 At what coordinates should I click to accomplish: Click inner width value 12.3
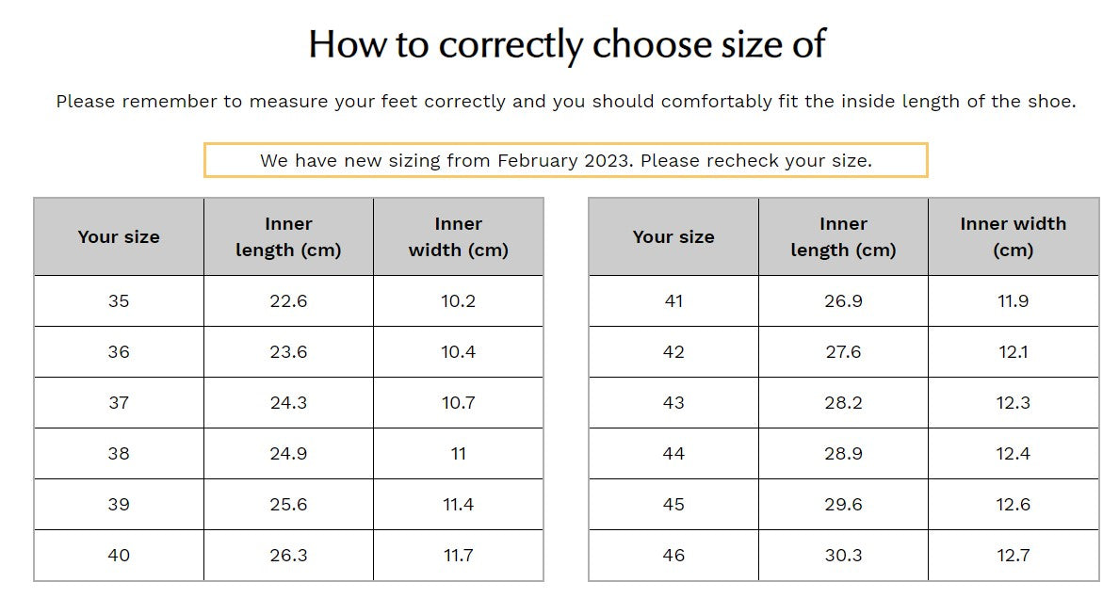click(x=1014, y=403)
